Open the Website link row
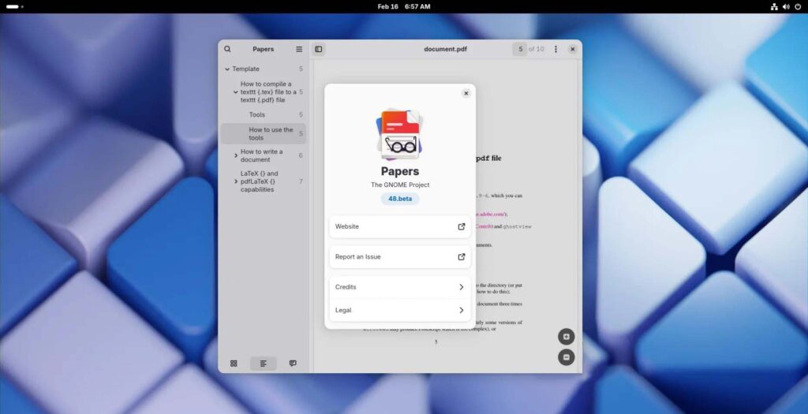The height and width of the screenshot is (414, 808). [400, 226]
